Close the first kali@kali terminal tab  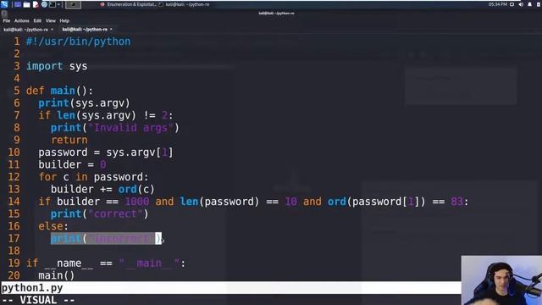click(53, 30)
